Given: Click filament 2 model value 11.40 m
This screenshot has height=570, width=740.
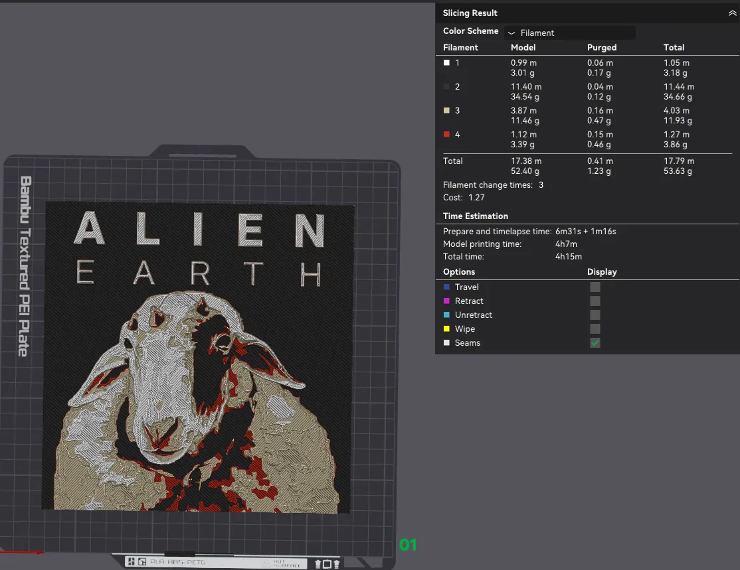Looking at the screenshot, I should click(x=526, y=87).
